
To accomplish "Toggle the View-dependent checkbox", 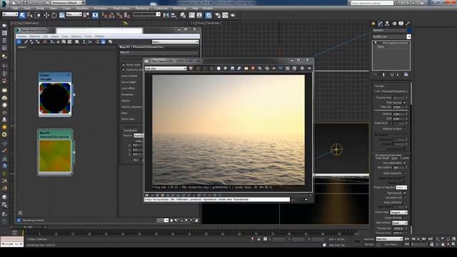I will (x=405, y=163).
